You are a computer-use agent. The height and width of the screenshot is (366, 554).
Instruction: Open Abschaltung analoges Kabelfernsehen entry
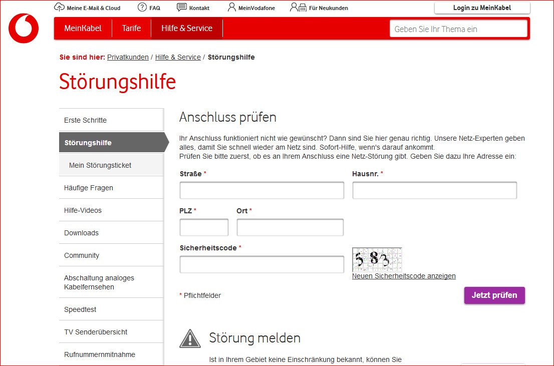tap(111, 282)
